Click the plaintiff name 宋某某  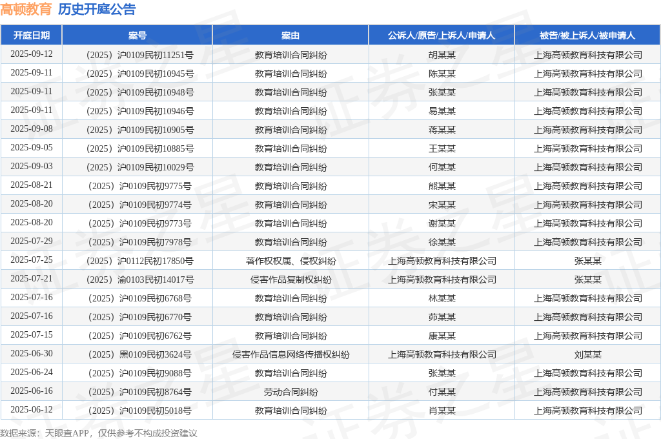(442, 205)
